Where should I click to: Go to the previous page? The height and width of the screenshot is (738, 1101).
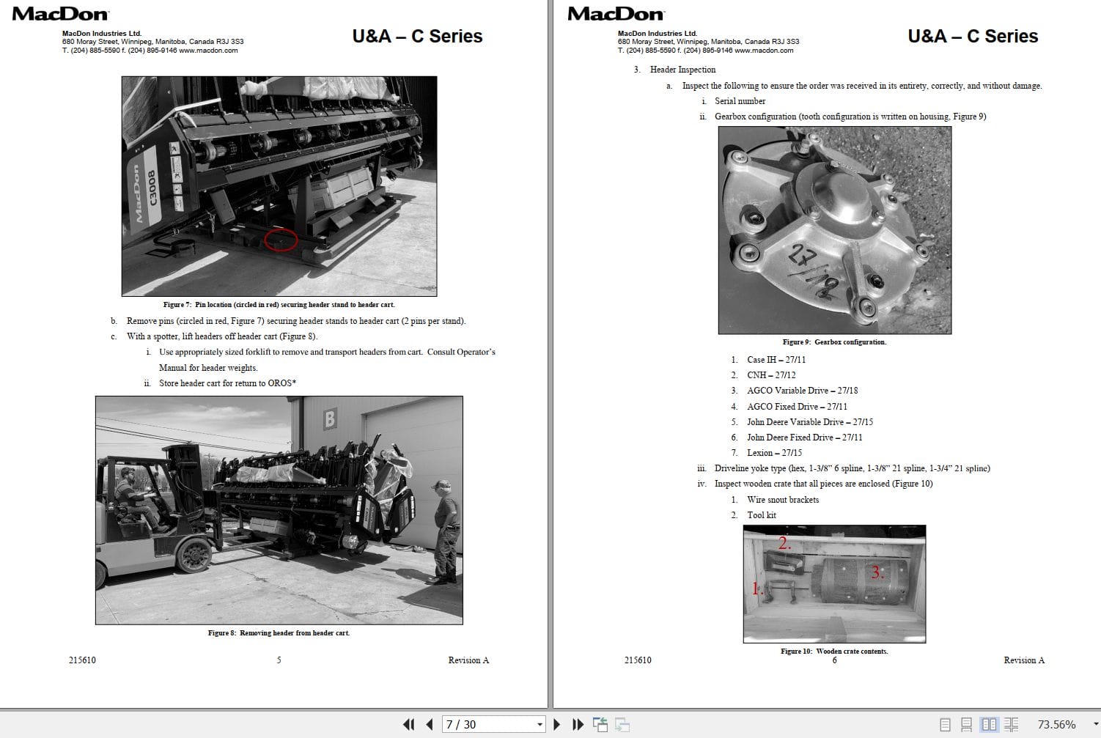point(429,724)
